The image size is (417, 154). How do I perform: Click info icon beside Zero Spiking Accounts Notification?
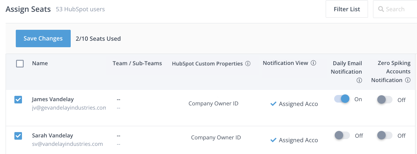click(408, 80)
